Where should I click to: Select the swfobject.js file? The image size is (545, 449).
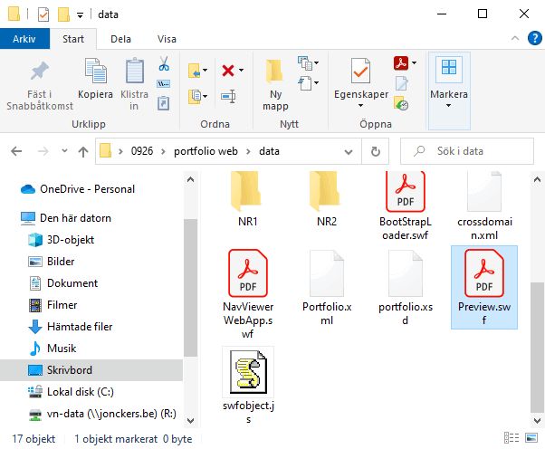pyautogui.click(x=248, y=386)
